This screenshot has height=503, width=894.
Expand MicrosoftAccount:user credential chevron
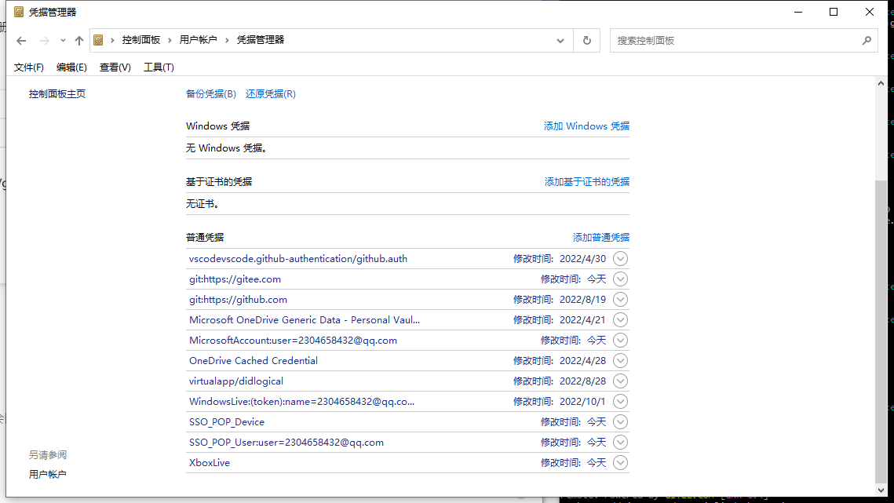coord(620,341)
